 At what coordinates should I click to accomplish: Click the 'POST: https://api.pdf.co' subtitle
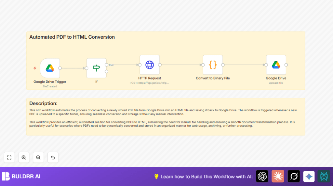149,83
